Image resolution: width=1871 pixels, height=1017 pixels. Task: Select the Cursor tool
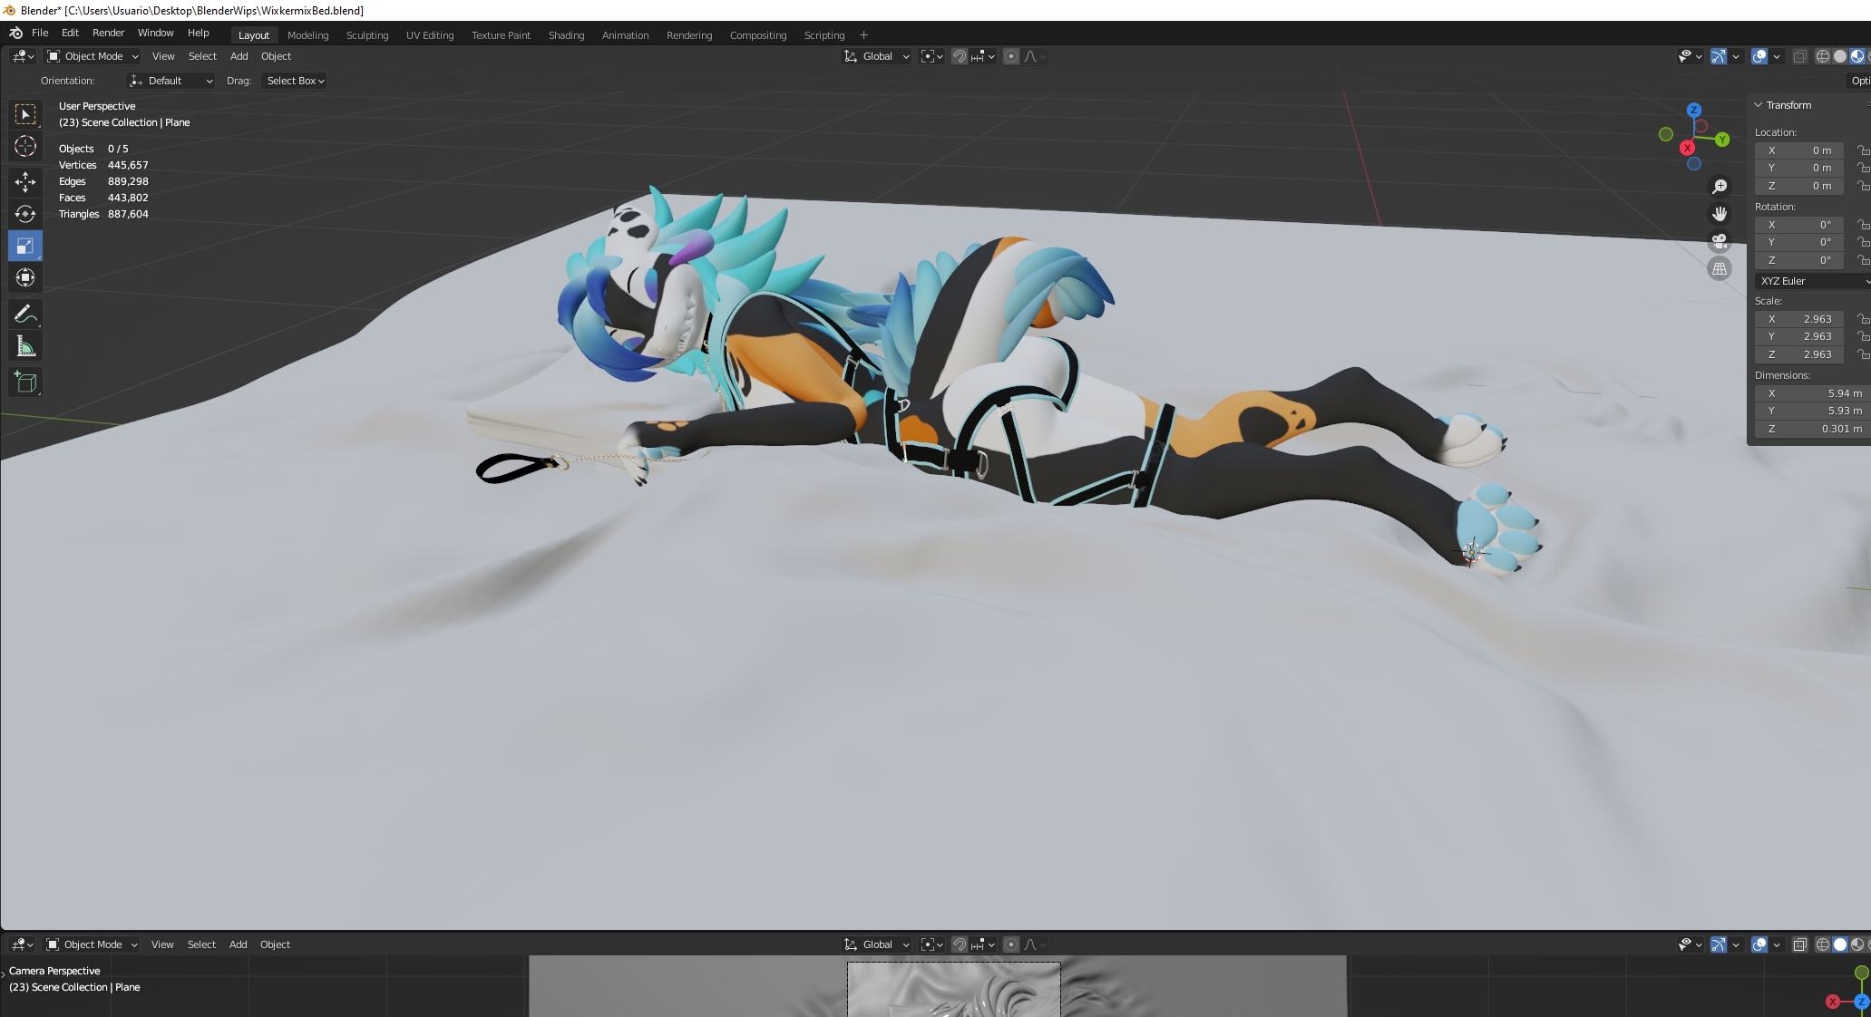[25, 146]
